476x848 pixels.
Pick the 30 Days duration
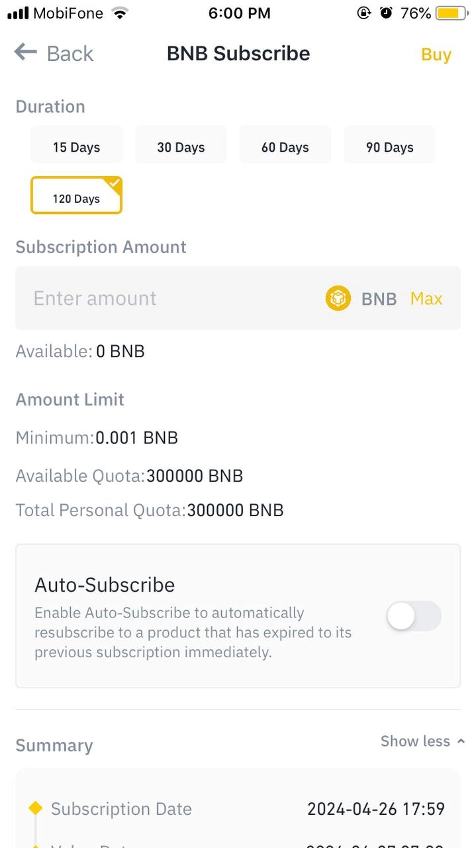pyautogui.click(x=181, y=146)
